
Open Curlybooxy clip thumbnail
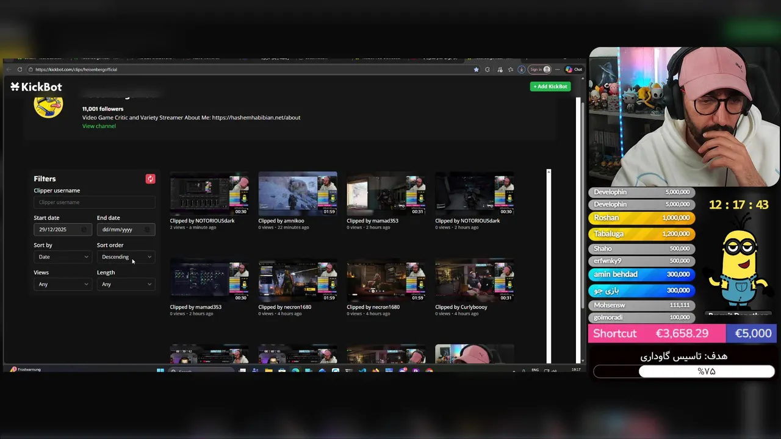475,280
